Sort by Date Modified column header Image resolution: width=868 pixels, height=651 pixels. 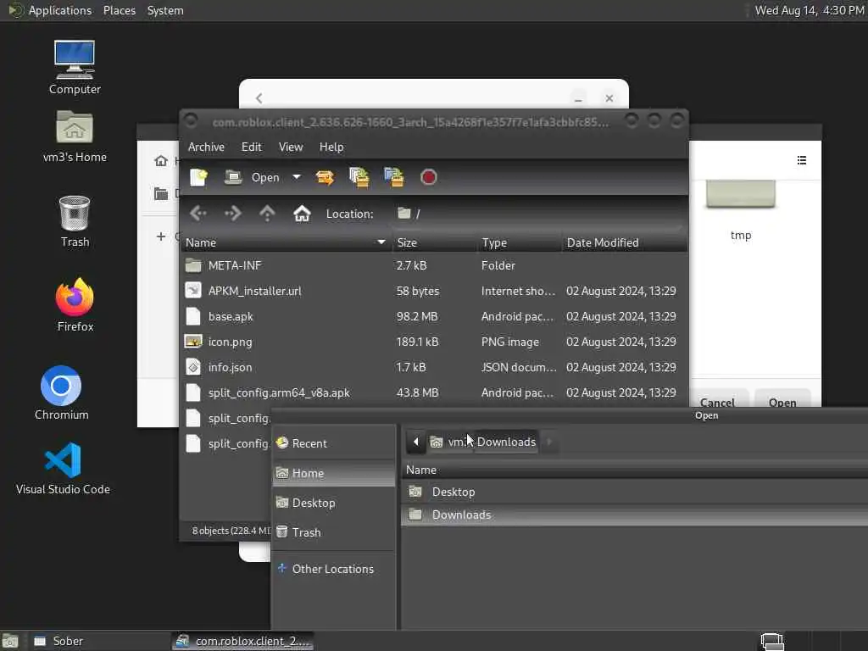(x=625, y=242)
